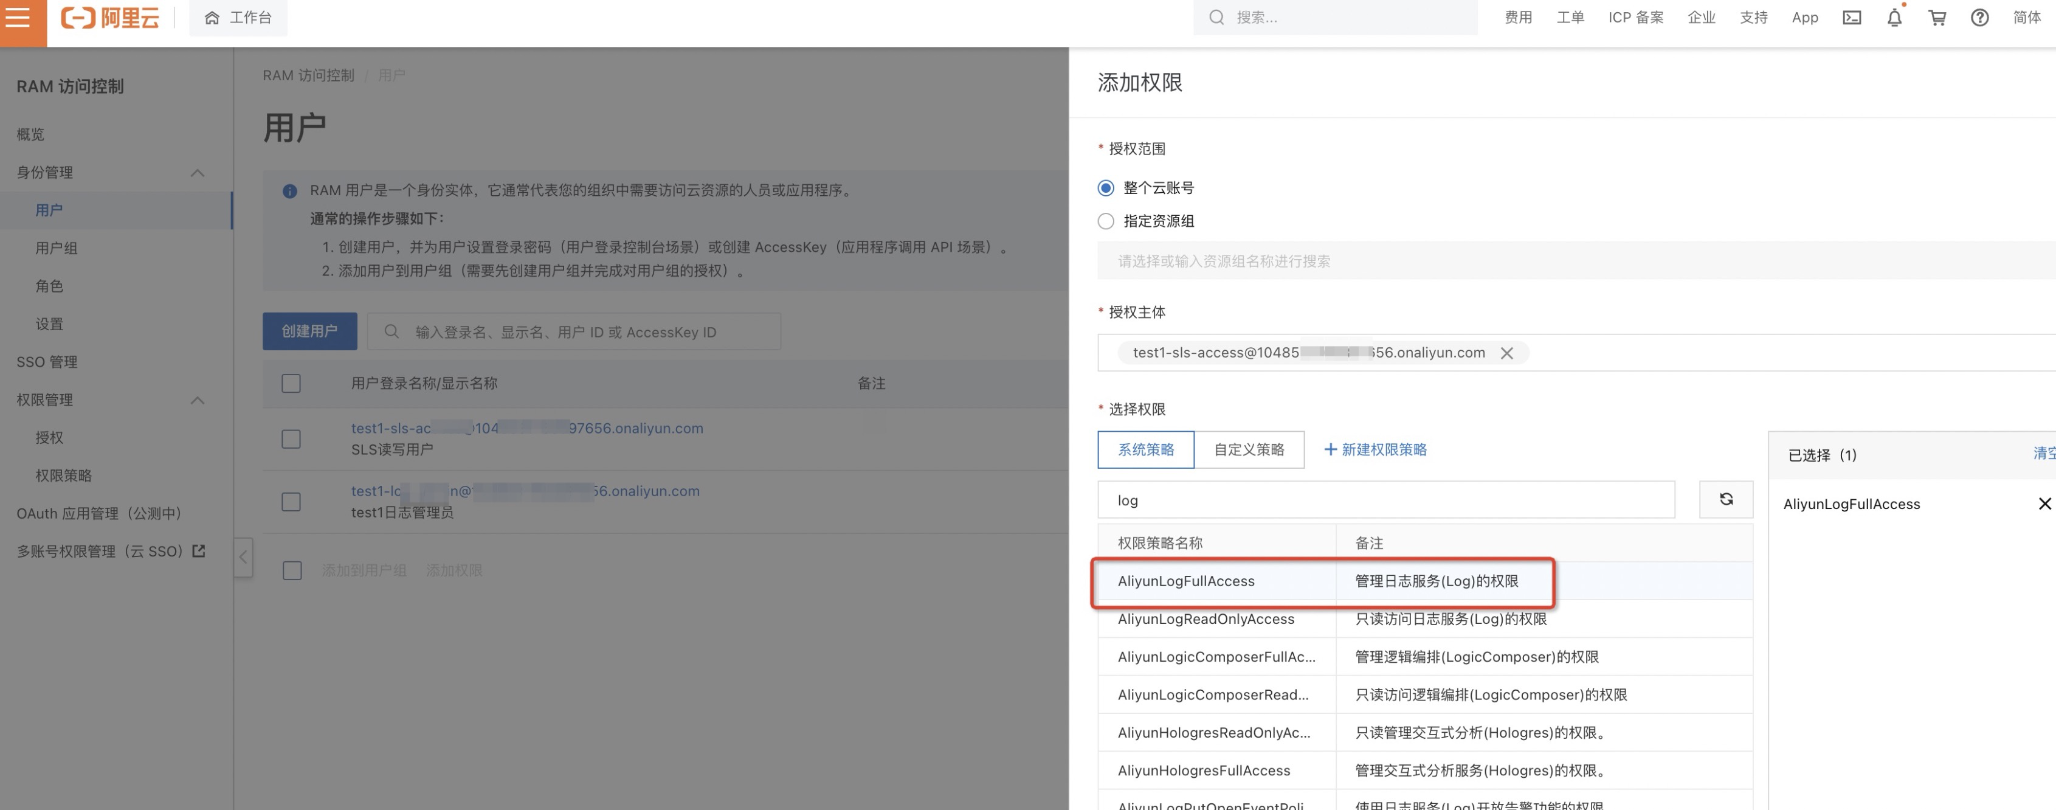The width and height of the screenshot is (2056, 810).
Task: Remove test1-sls-access principal tag
Action: pyautogui.click(x=1507, y=353)
